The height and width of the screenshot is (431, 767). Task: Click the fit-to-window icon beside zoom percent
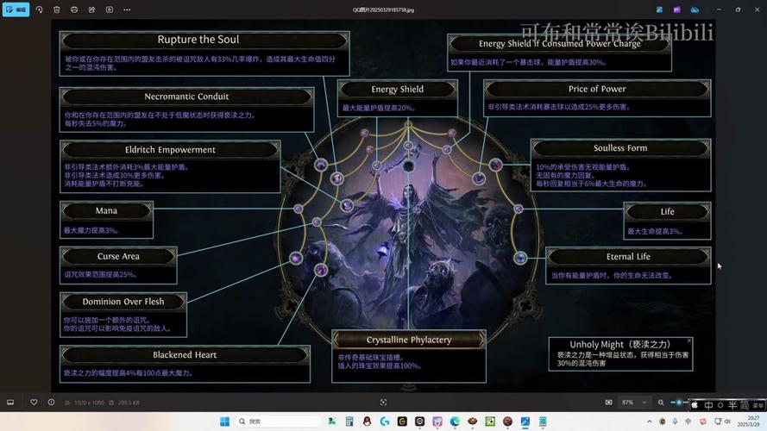608,402
